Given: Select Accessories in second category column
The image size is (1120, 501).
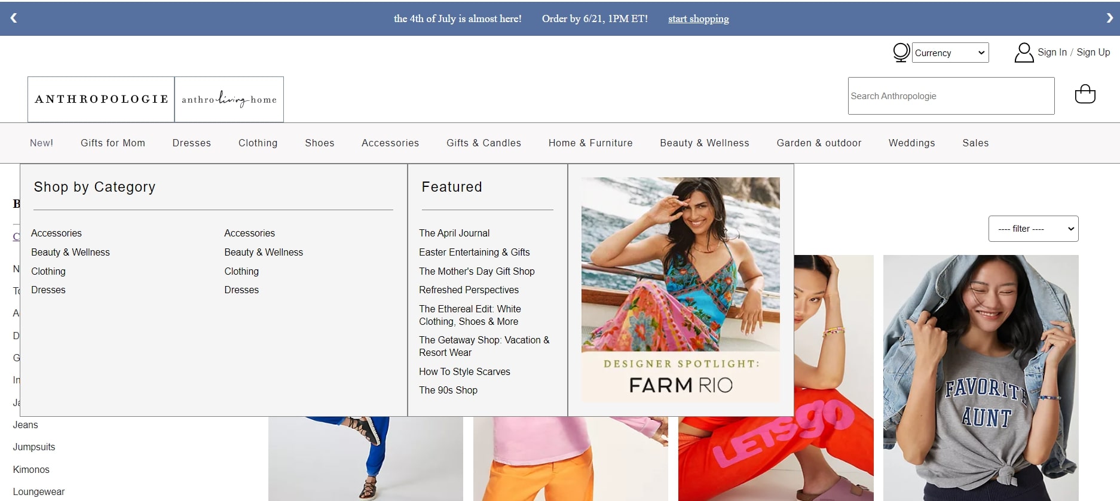Looking at the screenshot, I should pos(250,233).
